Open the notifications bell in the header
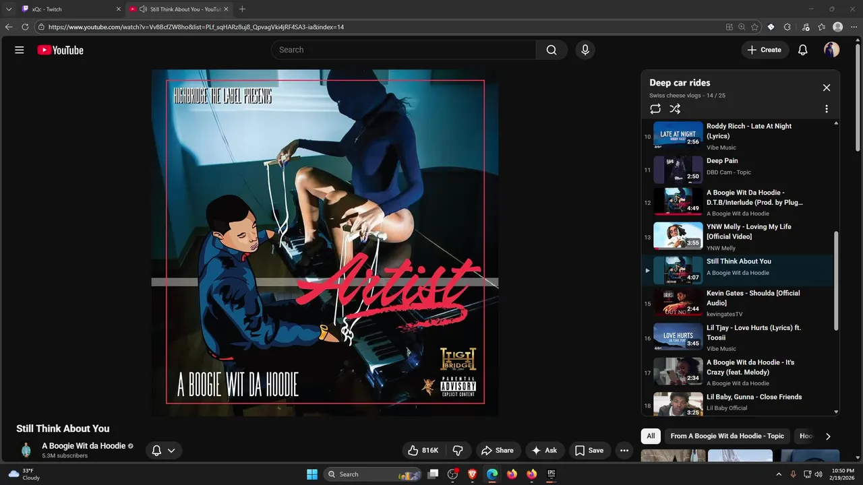 point(803,50)
